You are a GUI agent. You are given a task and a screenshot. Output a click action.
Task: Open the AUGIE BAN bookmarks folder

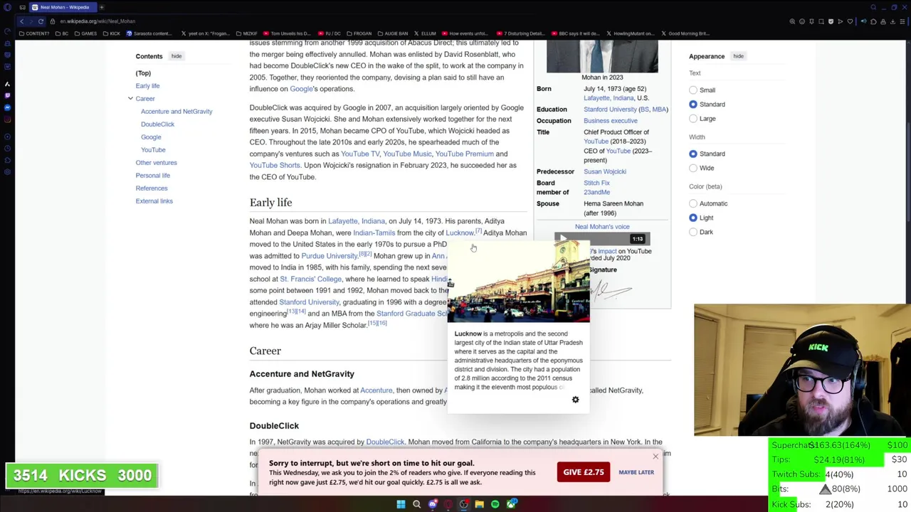pyautogui.click(x=392, y=33)
